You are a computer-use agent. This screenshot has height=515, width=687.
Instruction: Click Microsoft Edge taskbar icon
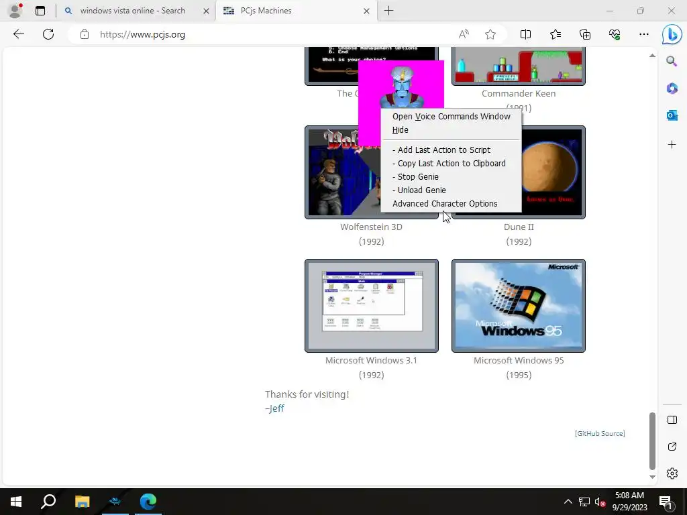[148, 501]
